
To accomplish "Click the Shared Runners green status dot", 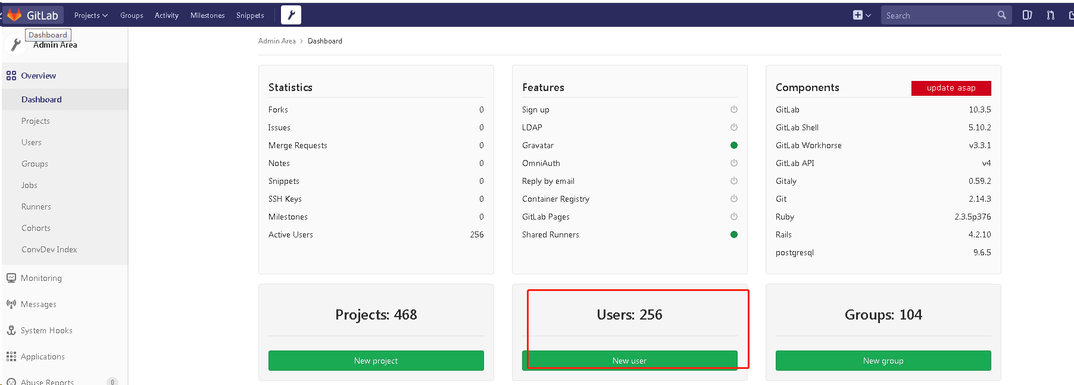I will [734, 234].
